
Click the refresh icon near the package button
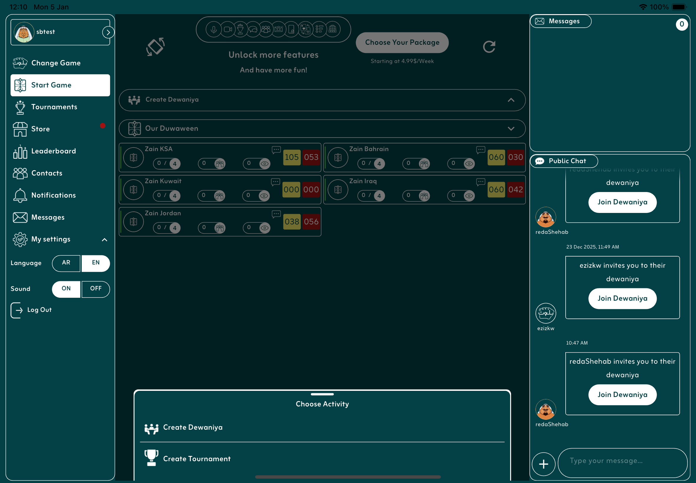[489, 47]
